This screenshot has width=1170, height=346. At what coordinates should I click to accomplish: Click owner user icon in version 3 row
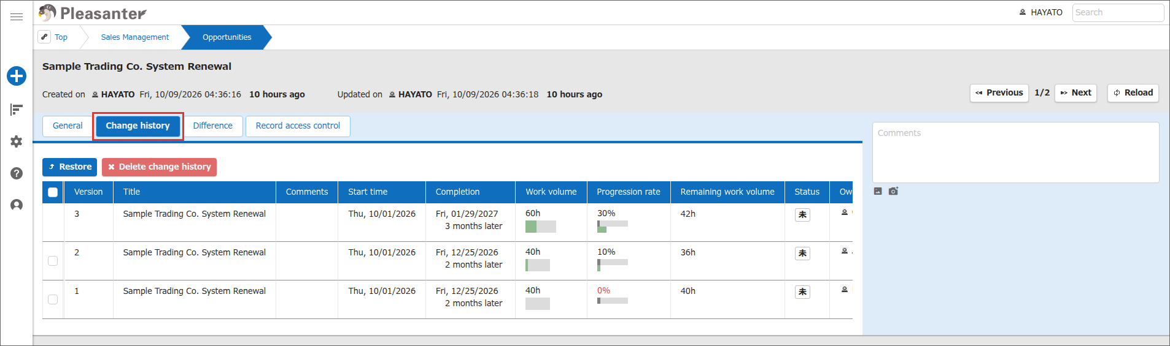point(845,212)
